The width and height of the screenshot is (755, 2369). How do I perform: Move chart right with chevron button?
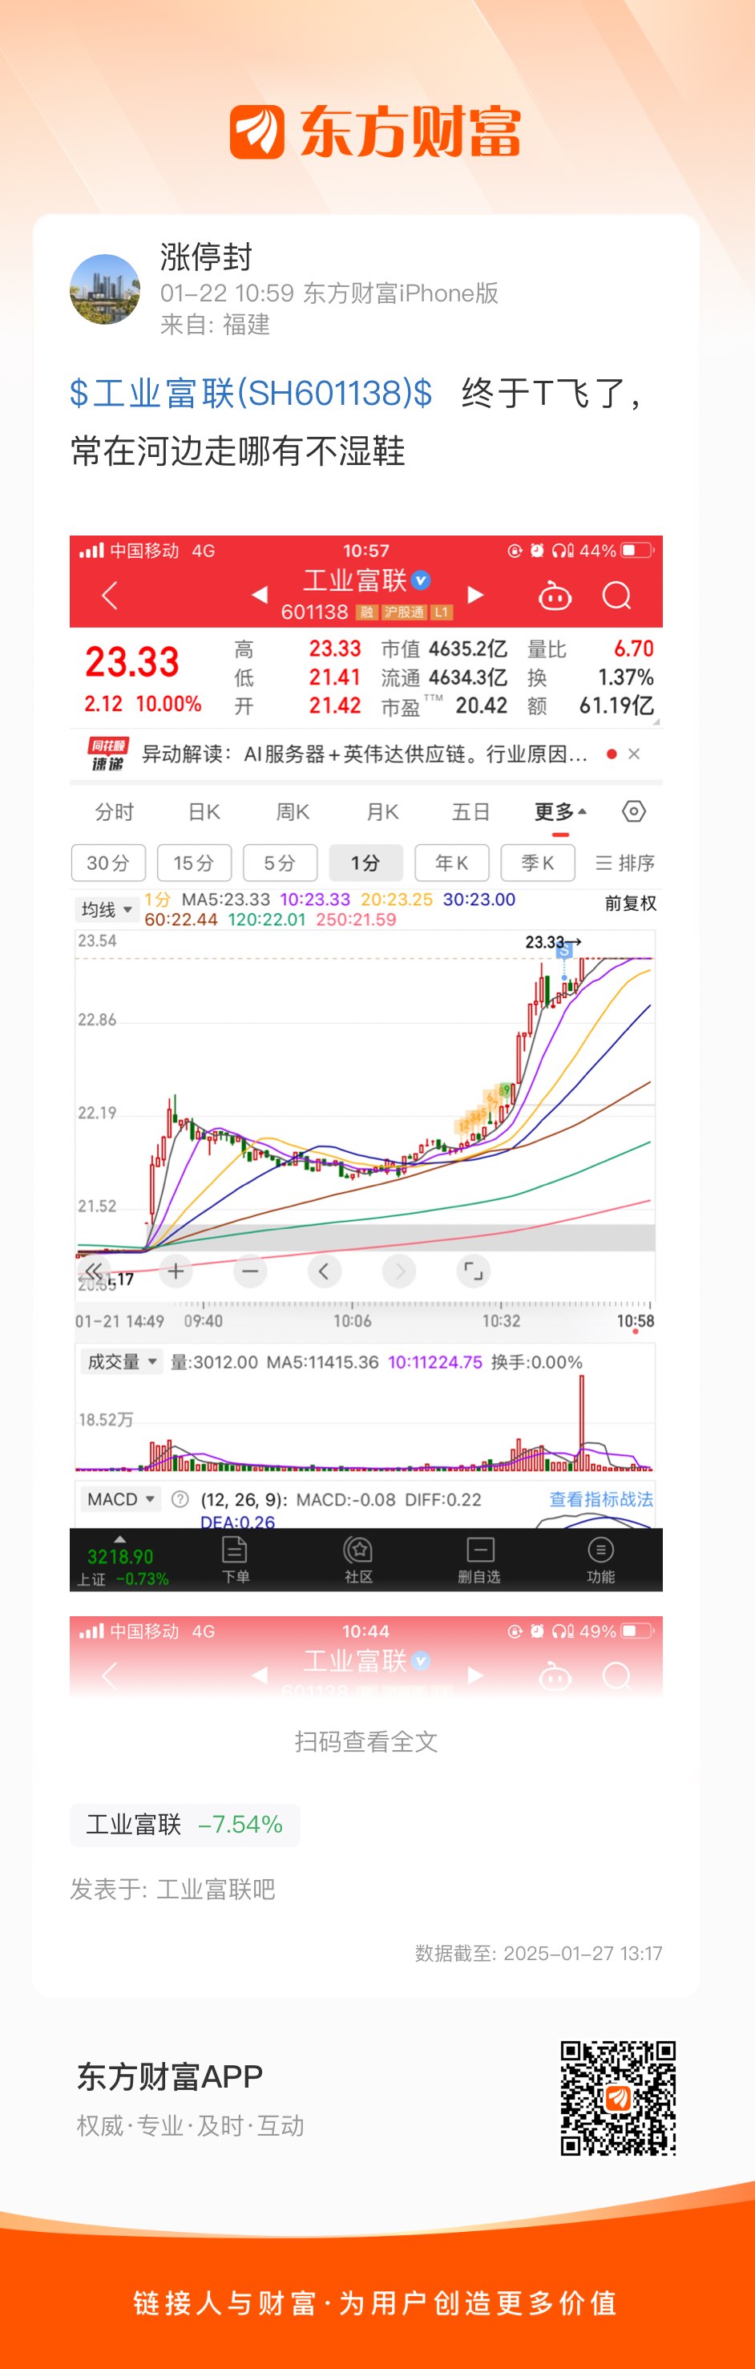pos(399,1271)
